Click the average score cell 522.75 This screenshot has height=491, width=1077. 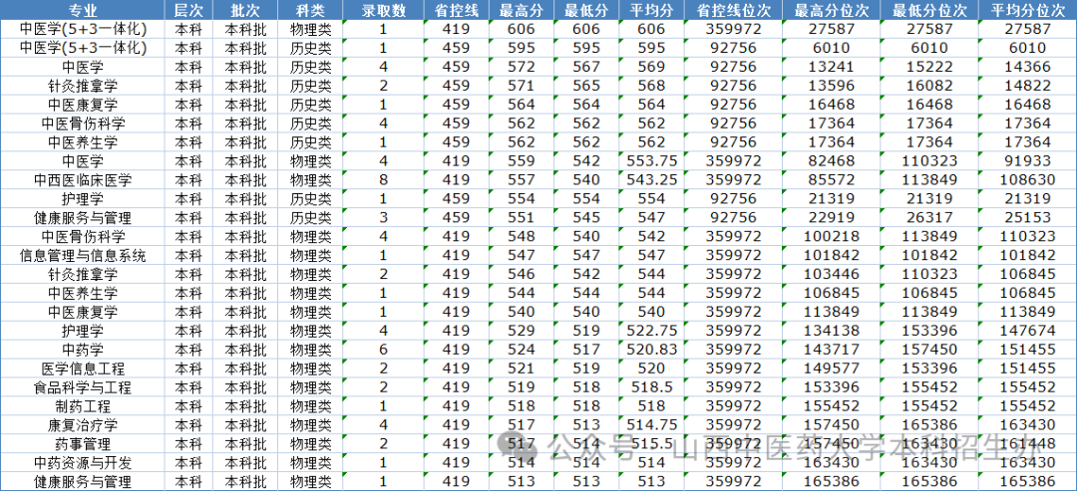651,332
